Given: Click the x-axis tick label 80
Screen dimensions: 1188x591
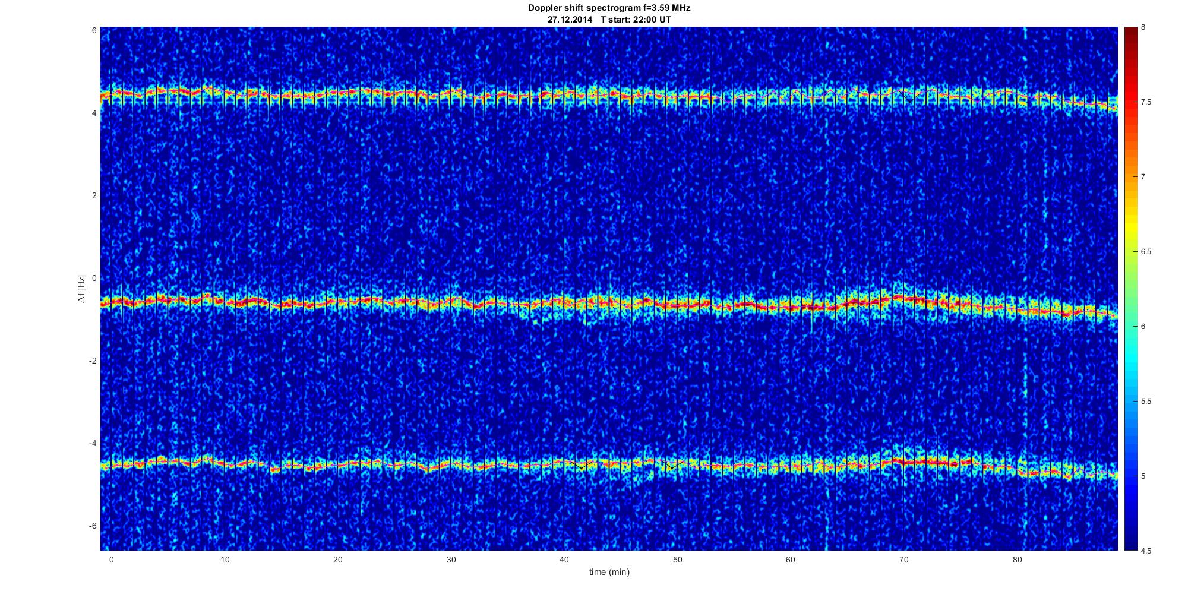Looking at the screenshot, I should coord(1017,560).
